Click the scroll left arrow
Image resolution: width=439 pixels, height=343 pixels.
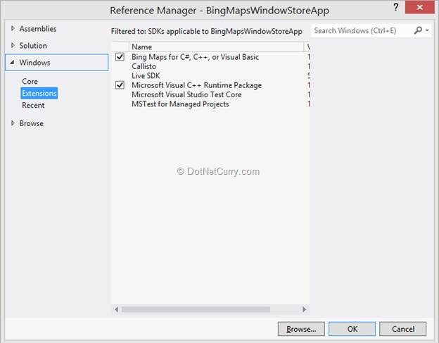pyautogui.click(x=117, y=309)
